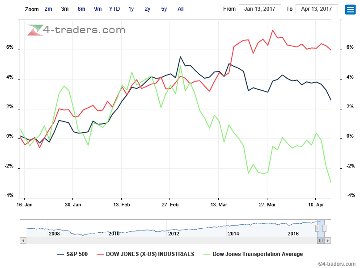
Task: Grab the navigator right range handle
Action: [324, 228]
